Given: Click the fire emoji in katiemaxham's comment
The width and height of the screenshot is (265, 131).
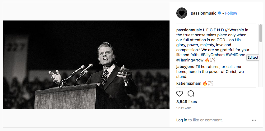Looking at the screenshot, I should point(205,83).
